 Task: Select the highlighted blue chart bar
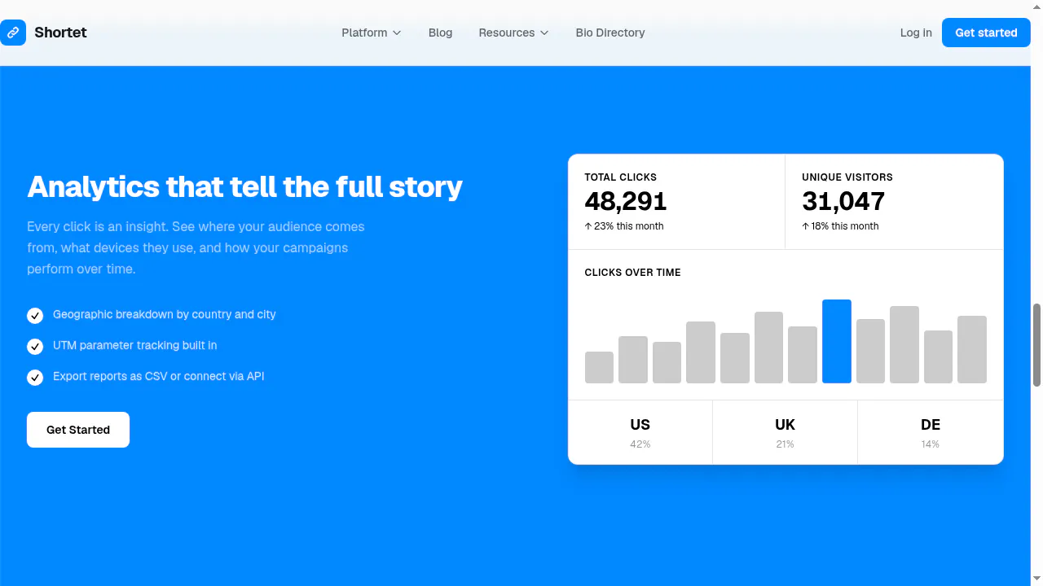click(x=837, y=341)
